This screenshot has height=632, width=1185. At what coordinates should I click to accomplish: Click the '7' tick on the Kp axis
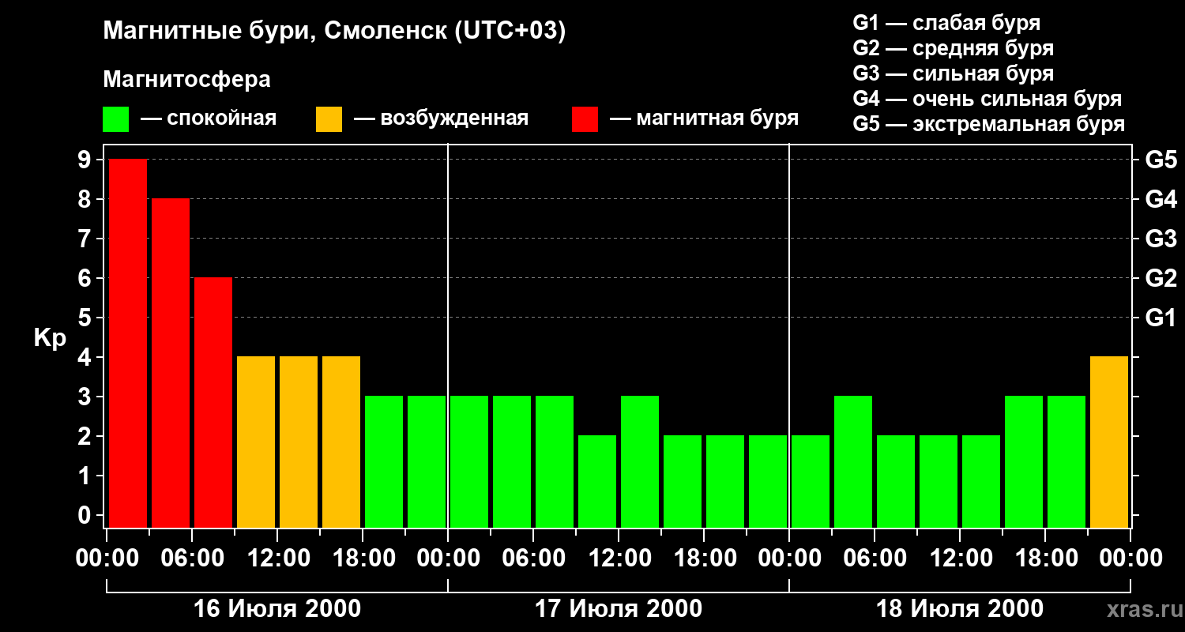85,239
